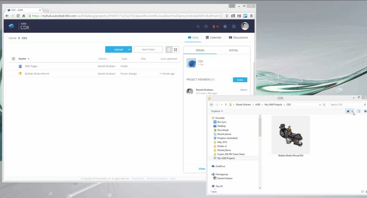
Task: Refresh the Explorer address bar
Action: 324,105
